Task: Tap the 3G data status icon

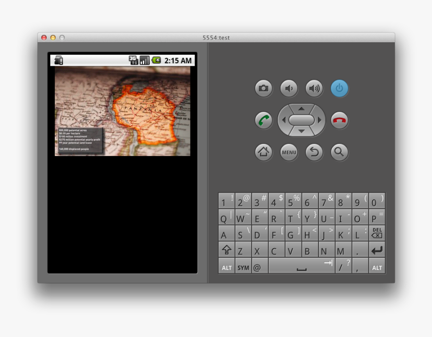Action: (x=134, y=60)
